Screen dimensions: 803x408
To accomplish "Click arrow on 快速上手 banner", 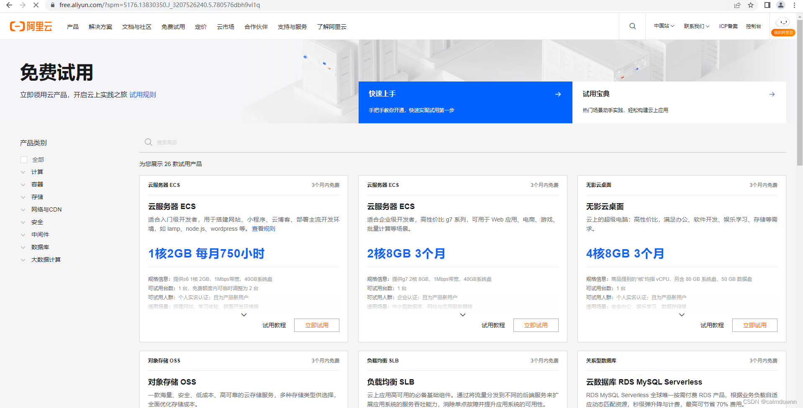I will click(558, 94).
